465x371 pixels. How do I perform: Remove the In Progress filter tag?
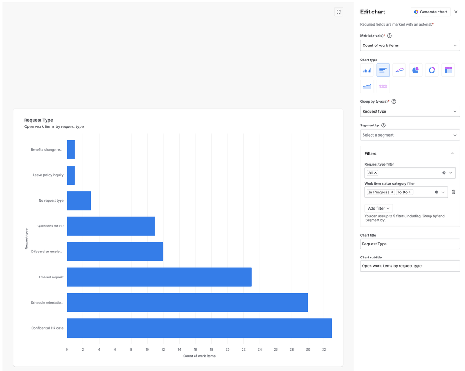tap(392, 192)
